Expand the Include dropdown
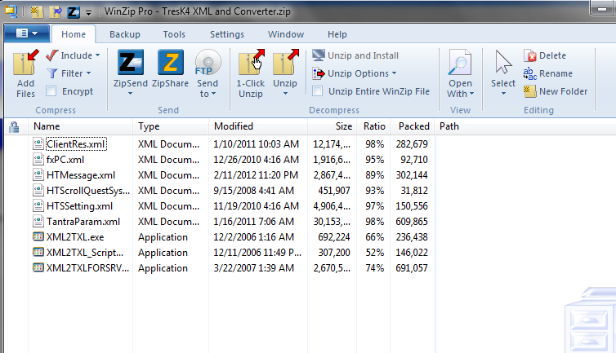This screenshot has height=353, width=616. pyautogui.click(x=74, y=55)
